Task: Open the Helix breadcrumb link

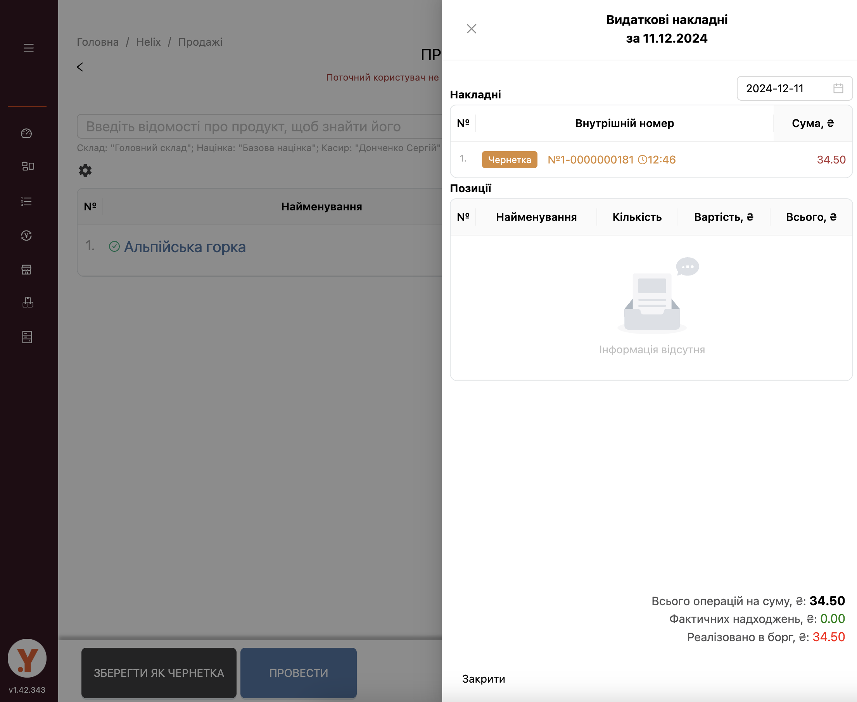Action: click(x=148, y=42)
